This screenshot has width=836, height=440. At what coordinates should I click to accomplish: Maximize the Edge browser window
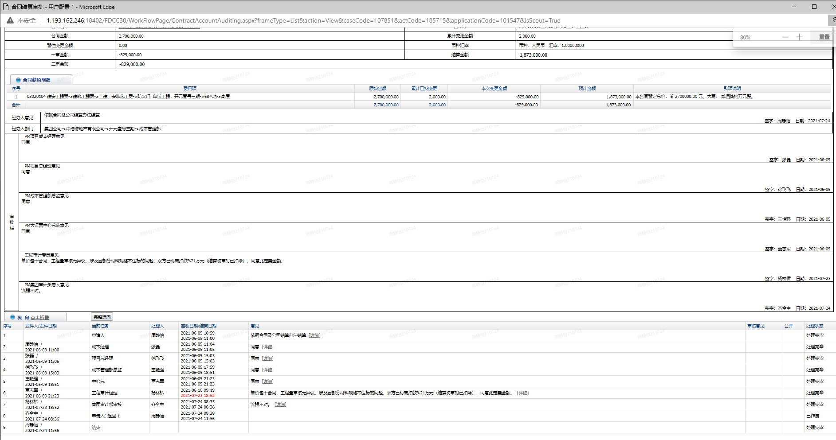[814, 7]
